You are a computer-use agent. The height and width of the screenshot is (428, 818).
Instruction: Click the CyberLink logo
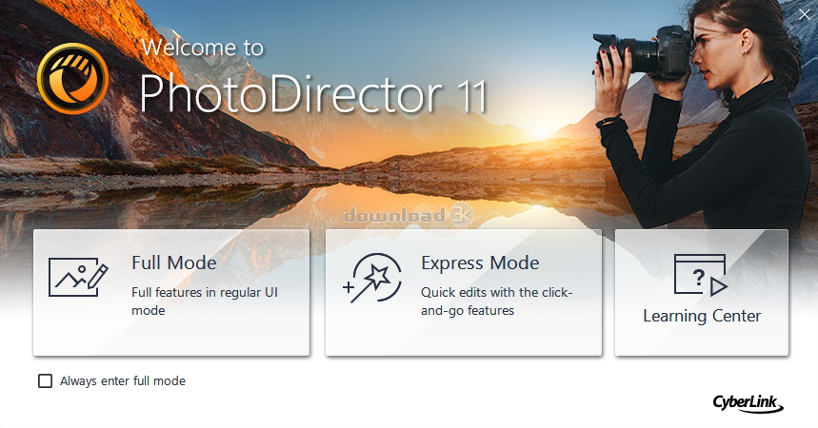(748, 403)
